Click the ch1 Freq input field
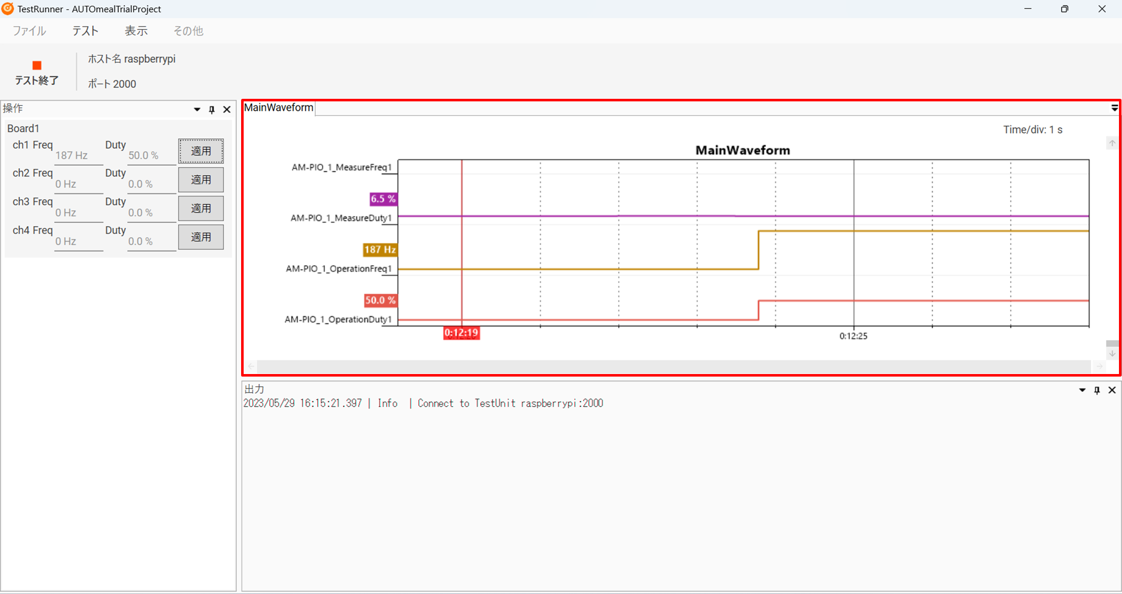The height and width of the screenshot is (594, 1122). (x=79, y=156)
